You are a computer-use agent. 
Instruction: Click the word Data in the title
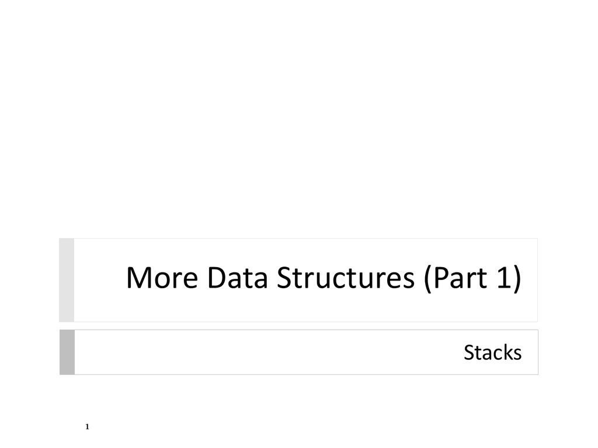[237, 278]
